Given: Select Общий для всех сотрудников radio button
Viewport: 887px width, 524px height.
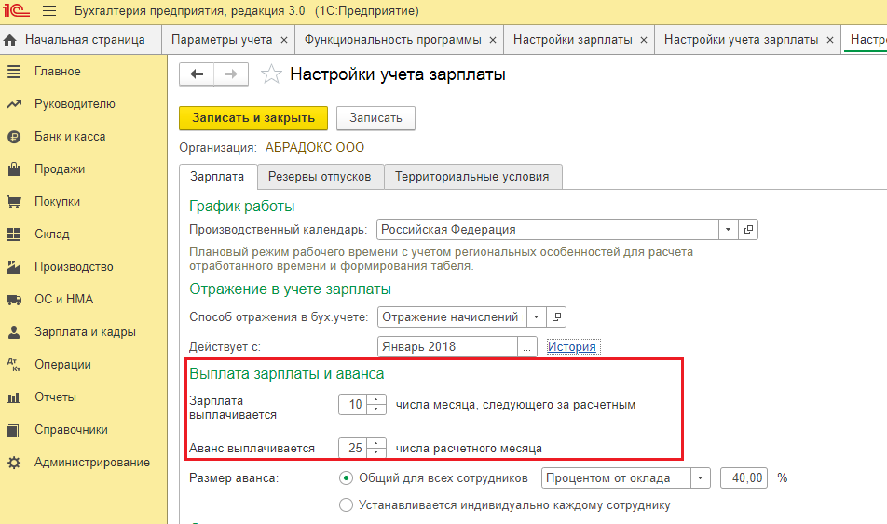Looking at the screenshot, I should click(x=346, y=478).
